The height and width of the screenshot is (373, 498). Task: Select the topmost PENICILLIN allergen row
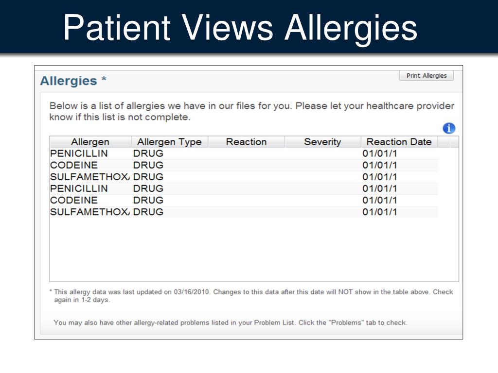tap(244, 153)
